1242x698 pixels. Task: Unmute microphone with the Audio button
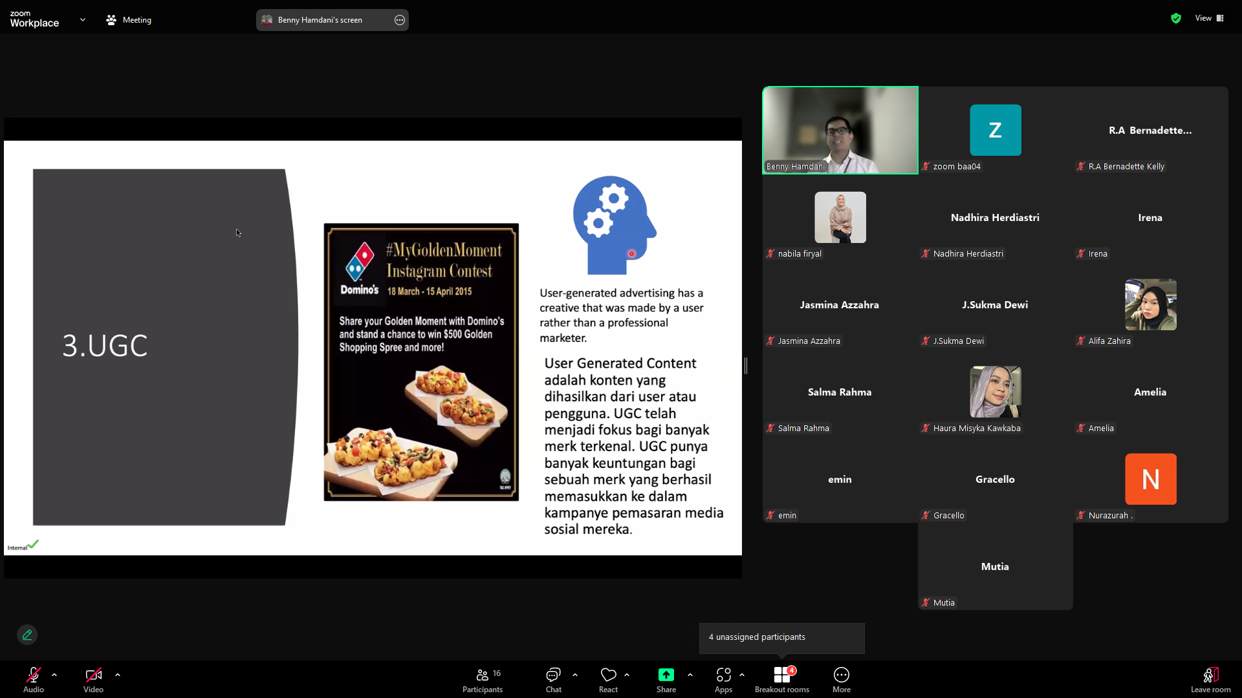point(34,679)
